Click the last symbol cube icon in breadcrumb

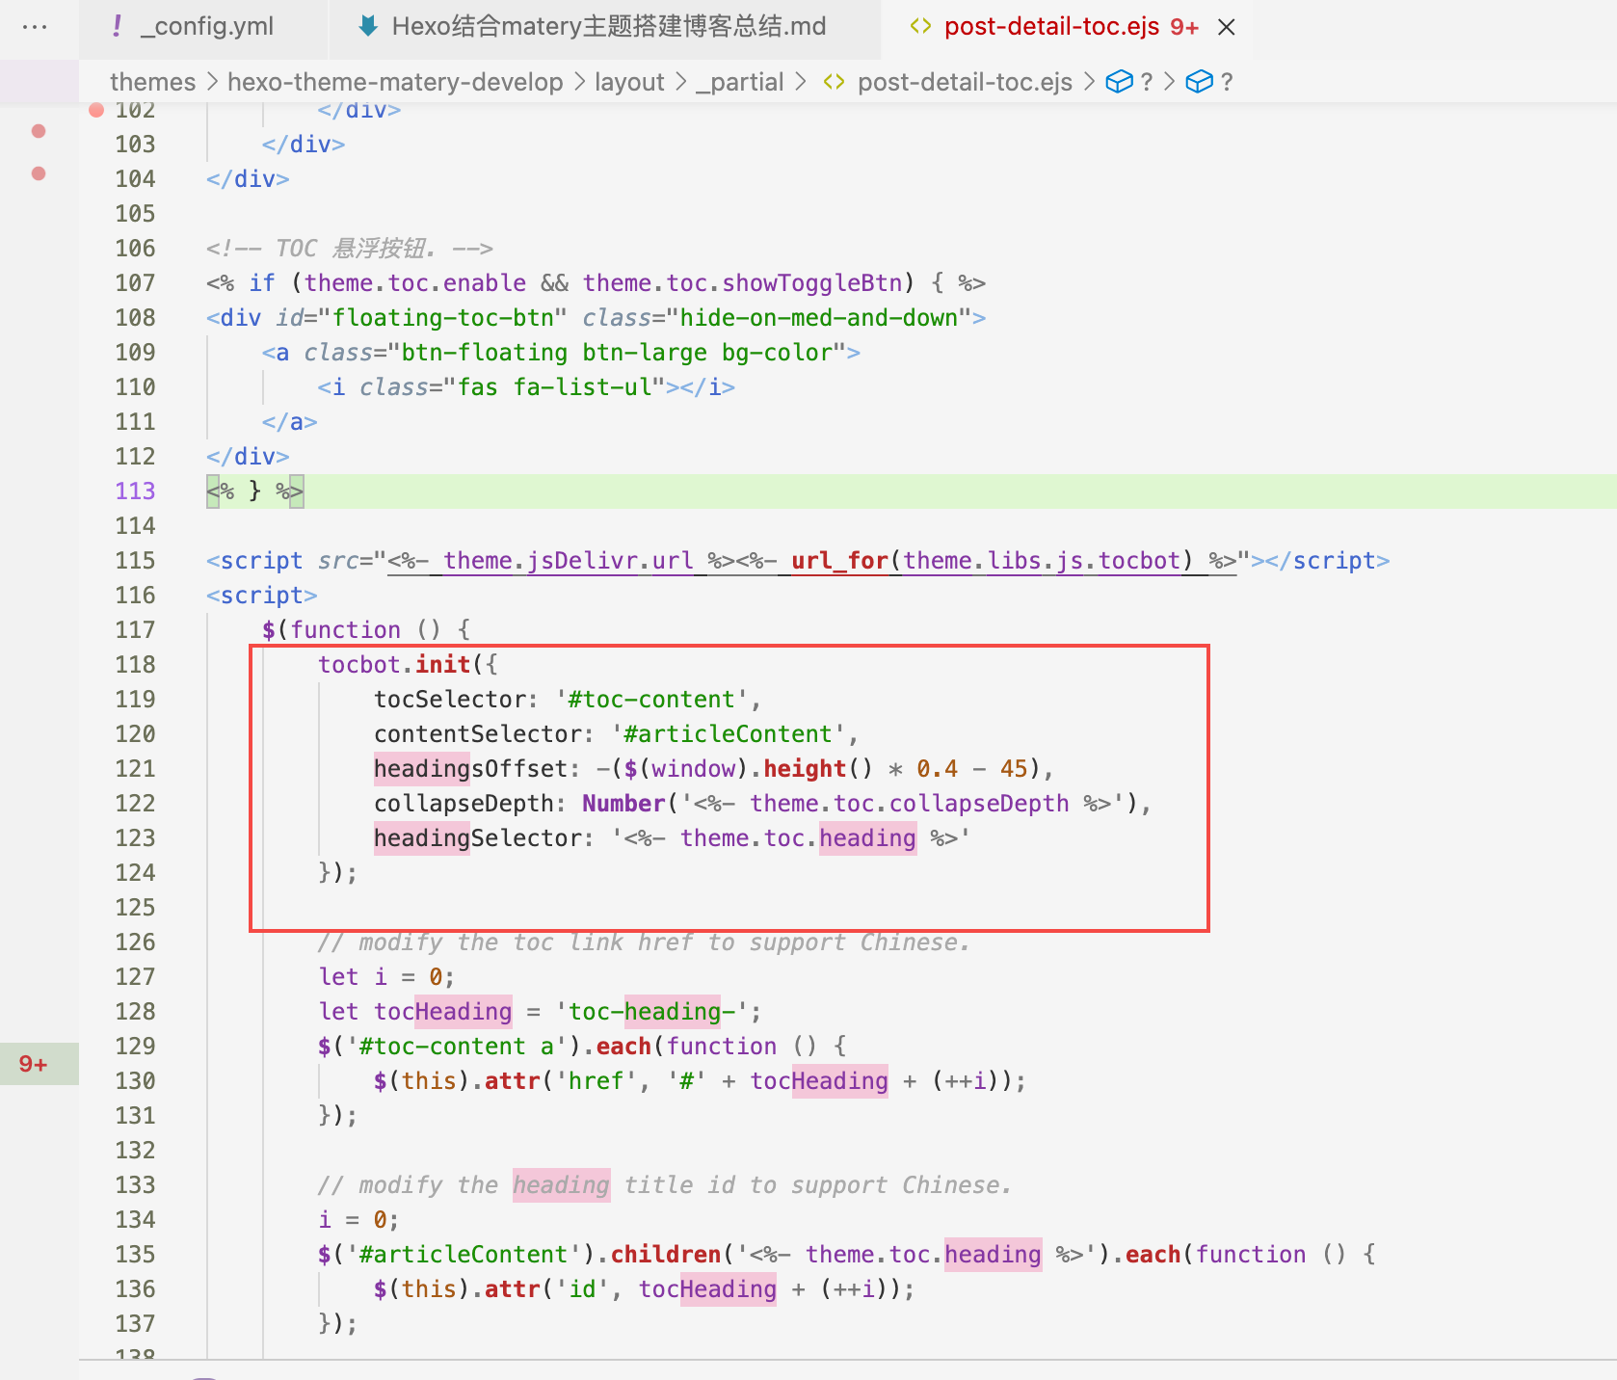click(x=1199, y=82)
